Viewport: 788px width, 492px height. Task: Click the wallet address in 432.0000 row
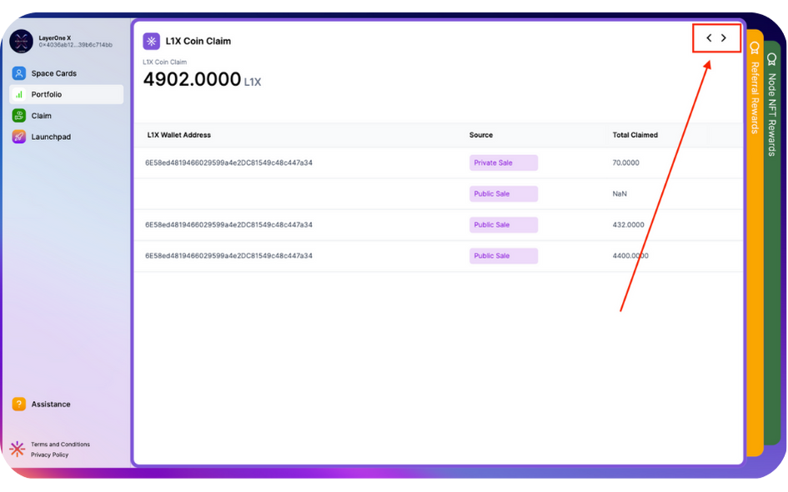228,224
